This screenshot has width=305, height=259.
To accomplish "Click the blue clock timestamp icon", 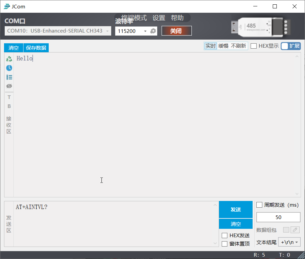I will (9, 68).
